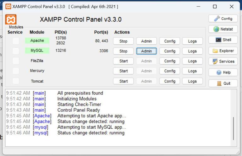Open Mercury Logs menu
Screen dimensions: 242x156
(x=192, y=71)
